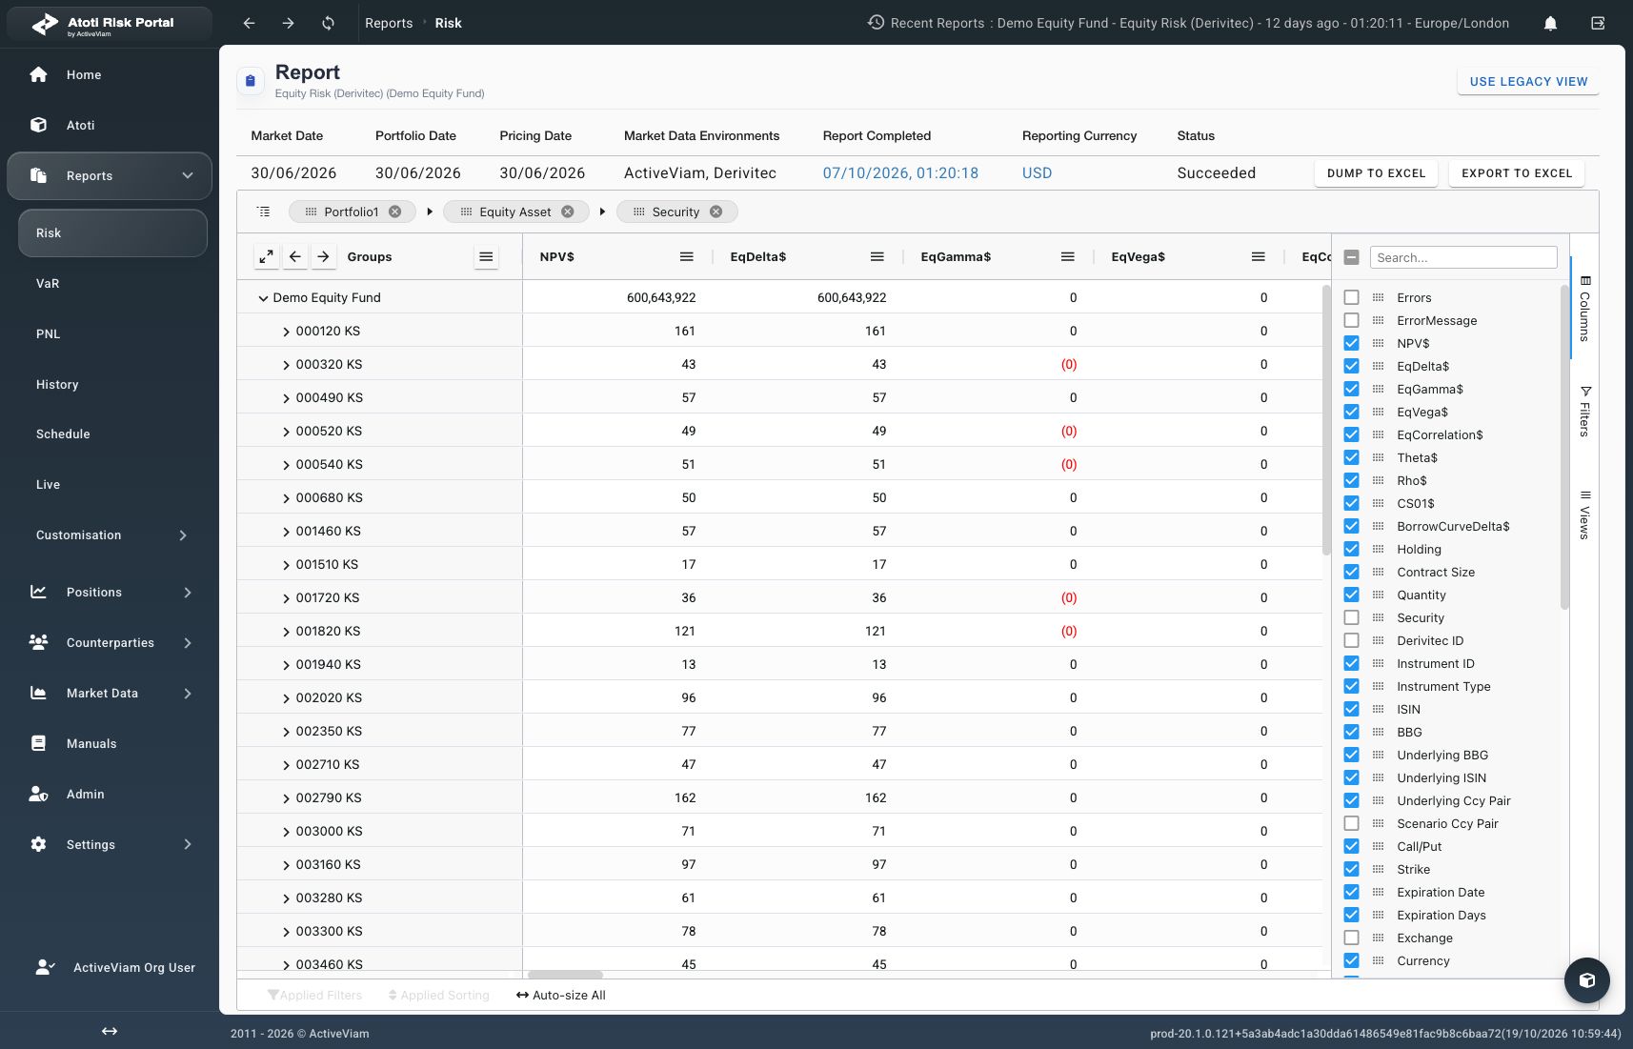Collapse the Demo Equity Fund group row
Image resolution: width=1633 pixels, height=1049 pixels.
pos(263,298)
